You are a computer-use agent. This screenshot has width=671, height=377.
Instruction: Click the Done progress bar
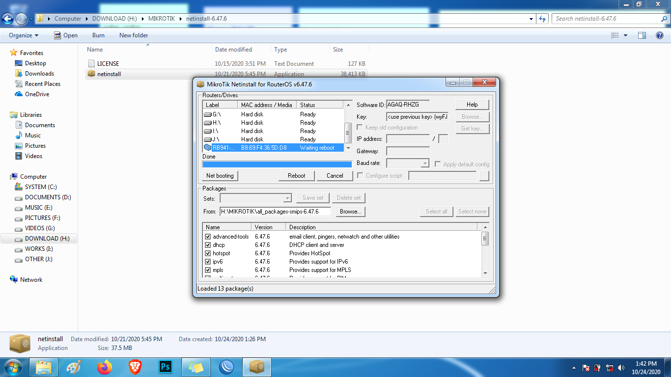277,164
